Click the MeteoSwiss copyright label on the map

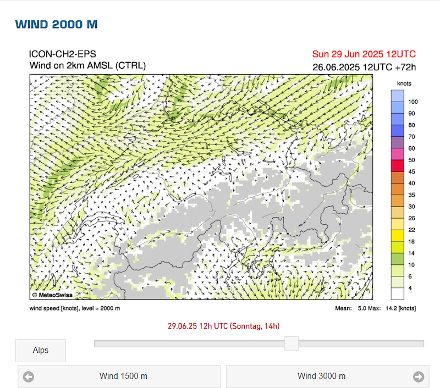pos(52,295)
